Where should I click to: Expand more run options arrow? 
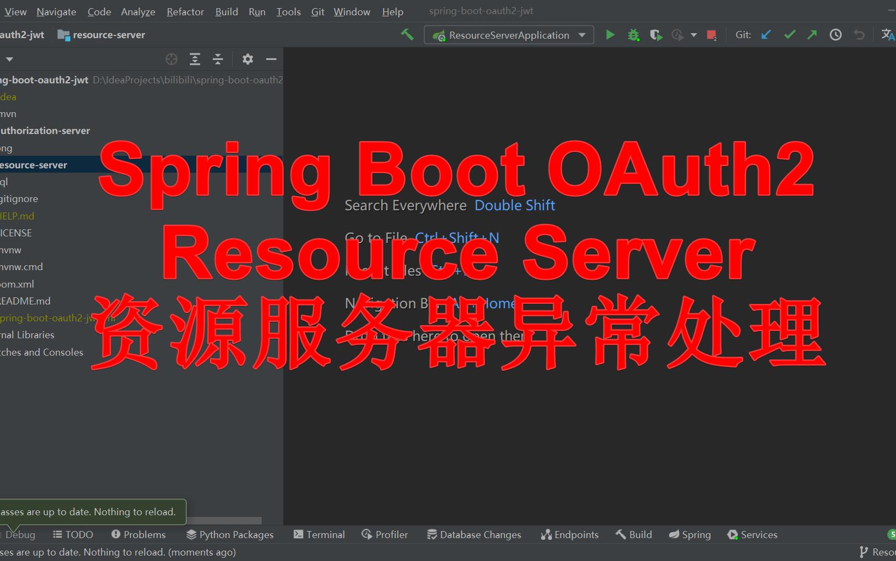[x=694, y=34]
